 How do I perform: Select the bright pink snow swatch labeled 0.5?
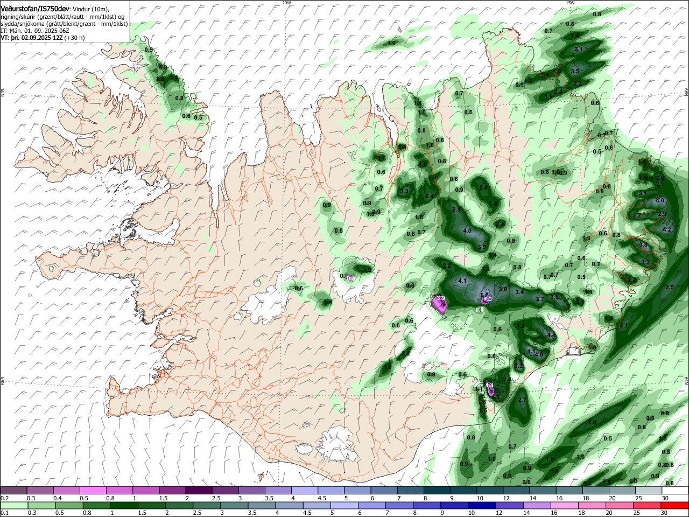(93, 491)
